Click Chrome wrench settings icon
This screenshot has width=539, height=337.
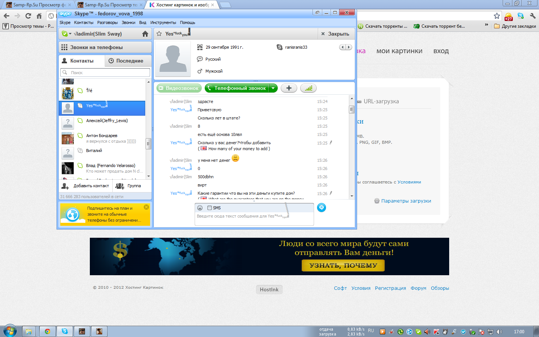coord(533,16)
